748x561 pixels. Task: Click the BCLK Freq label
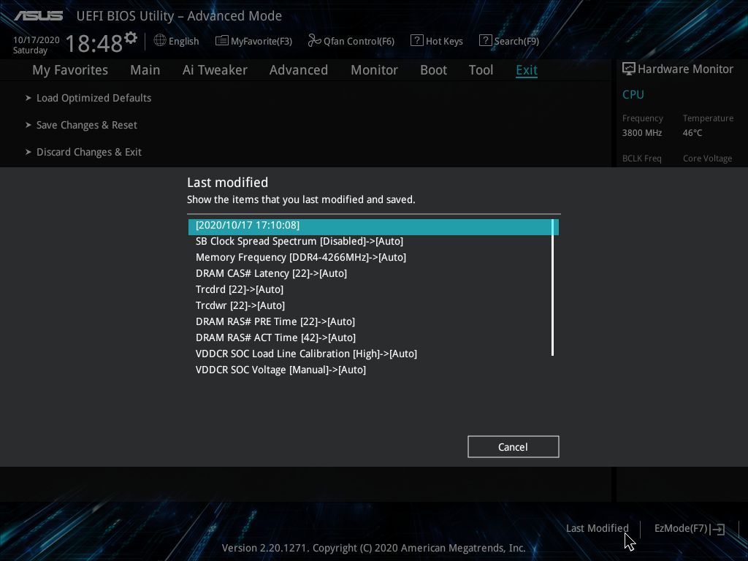(641, 159)
